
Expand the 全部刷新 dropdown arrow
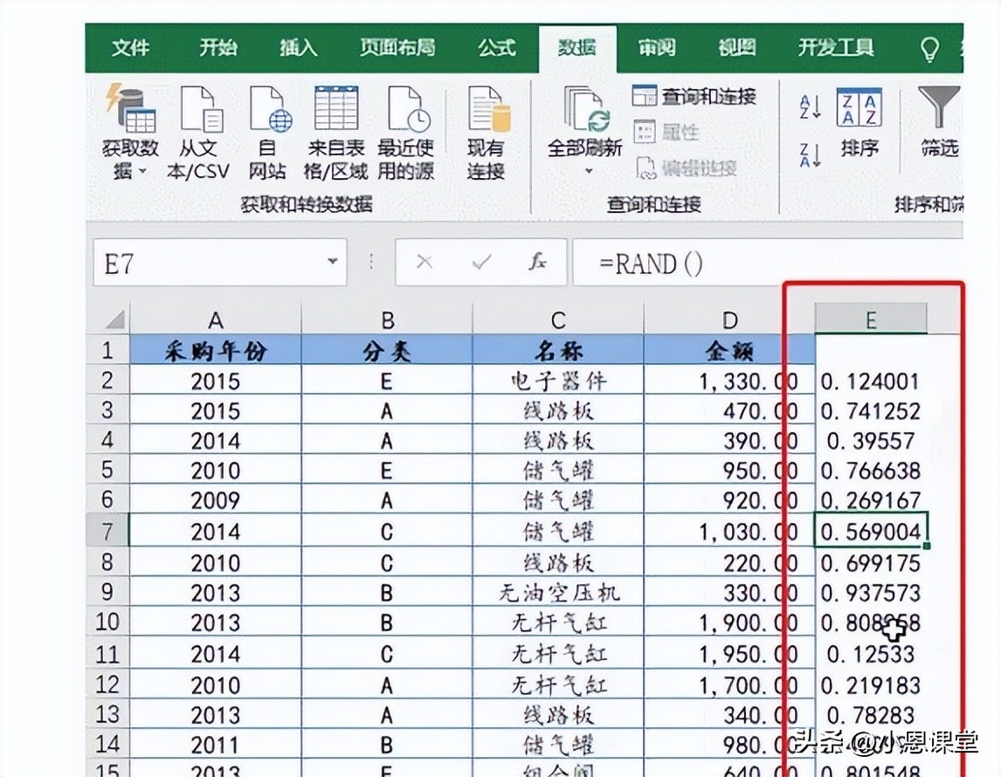coord(589,172)
